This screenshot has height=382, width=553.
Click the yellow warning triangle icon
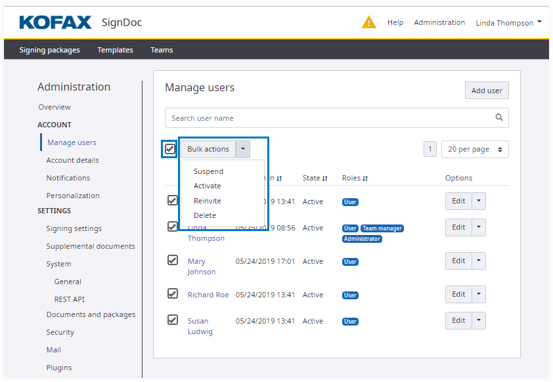(x=369, y=23)
